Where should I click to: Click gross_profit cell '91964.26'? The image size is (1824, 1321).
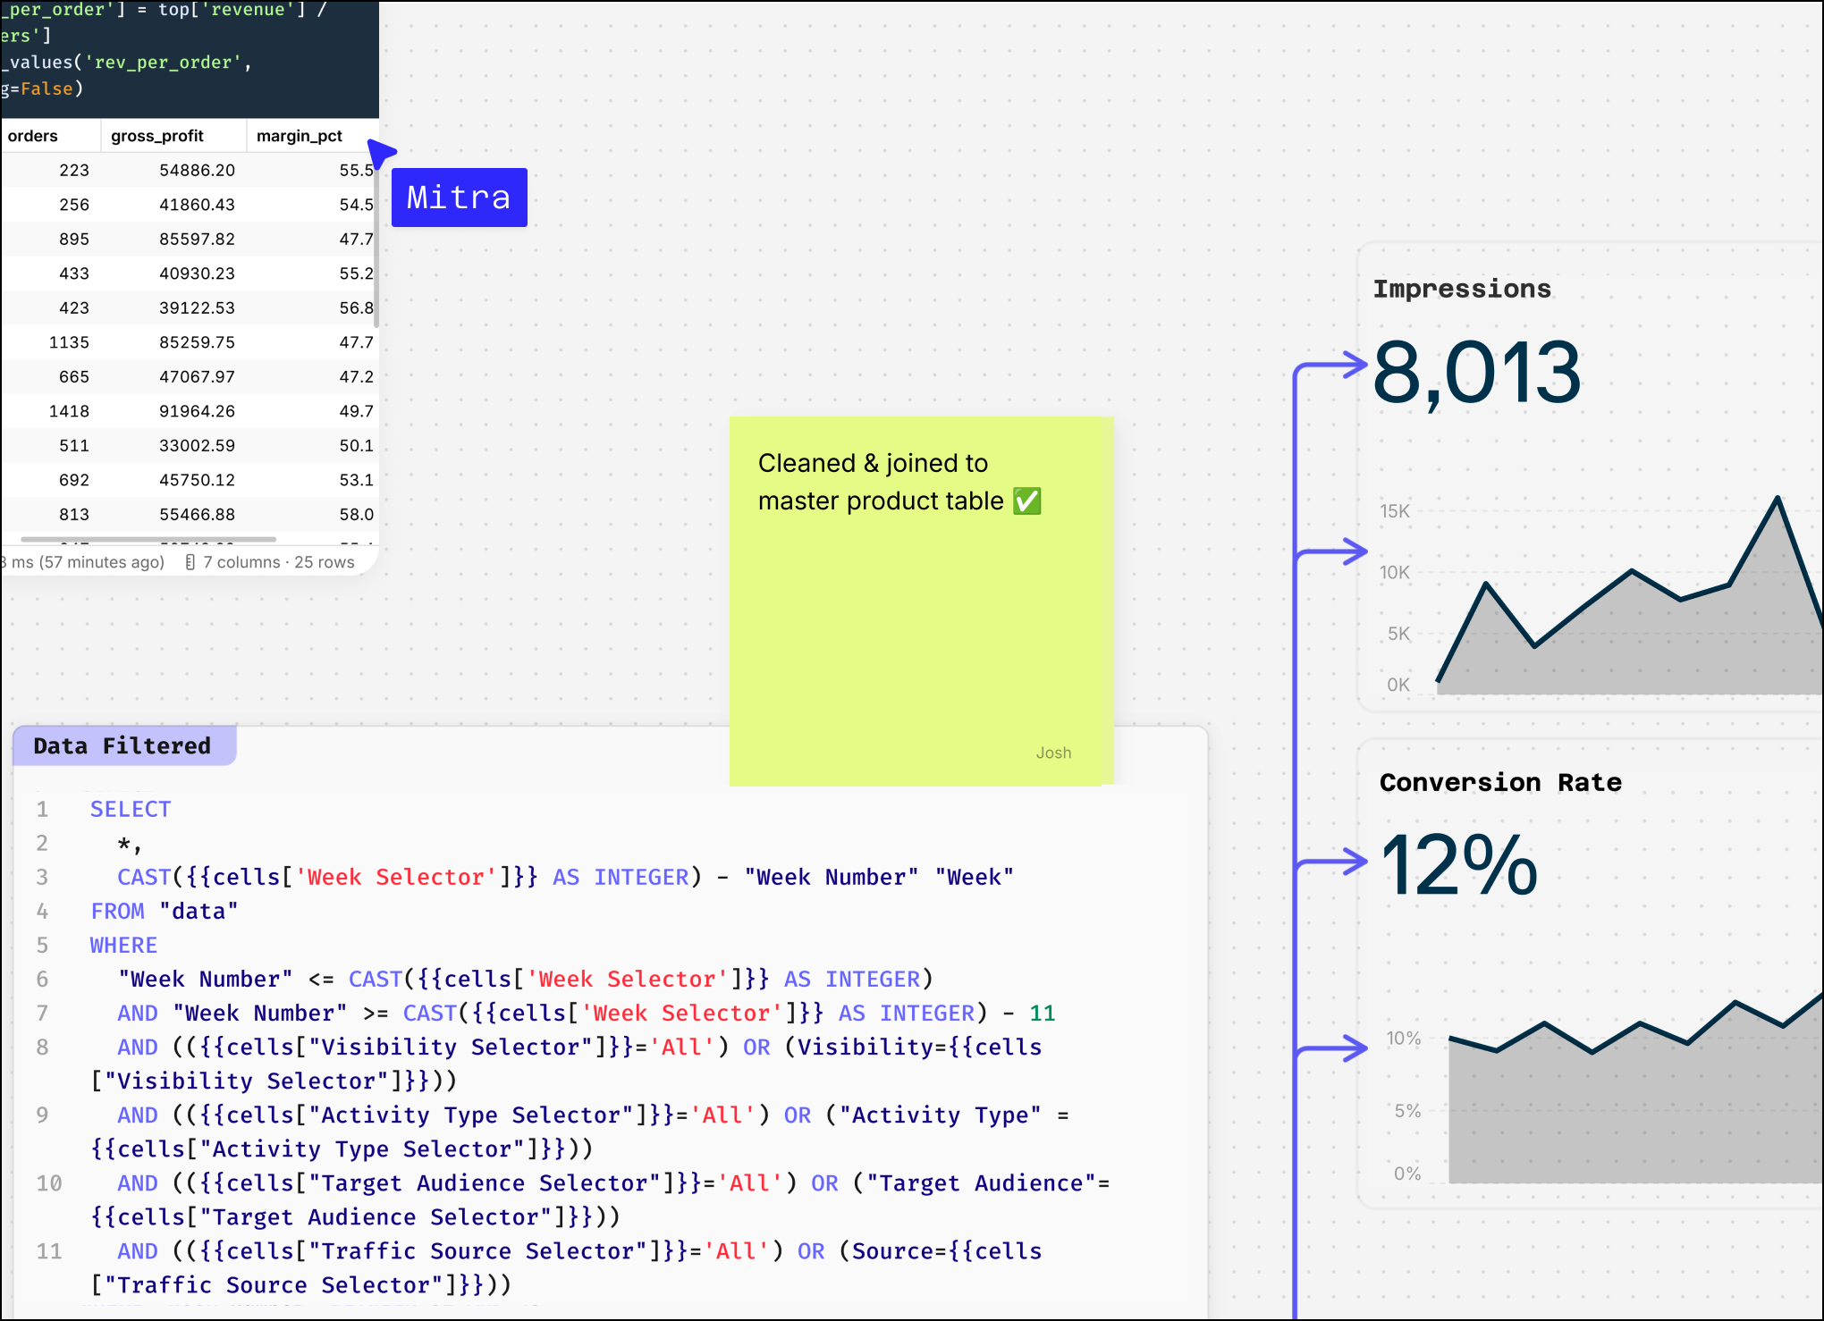(197, 411)
